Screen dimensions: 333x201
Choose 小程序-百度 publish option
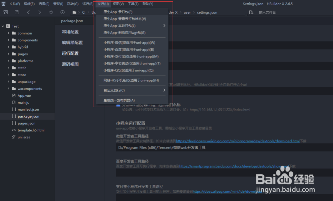click(132, 50)
